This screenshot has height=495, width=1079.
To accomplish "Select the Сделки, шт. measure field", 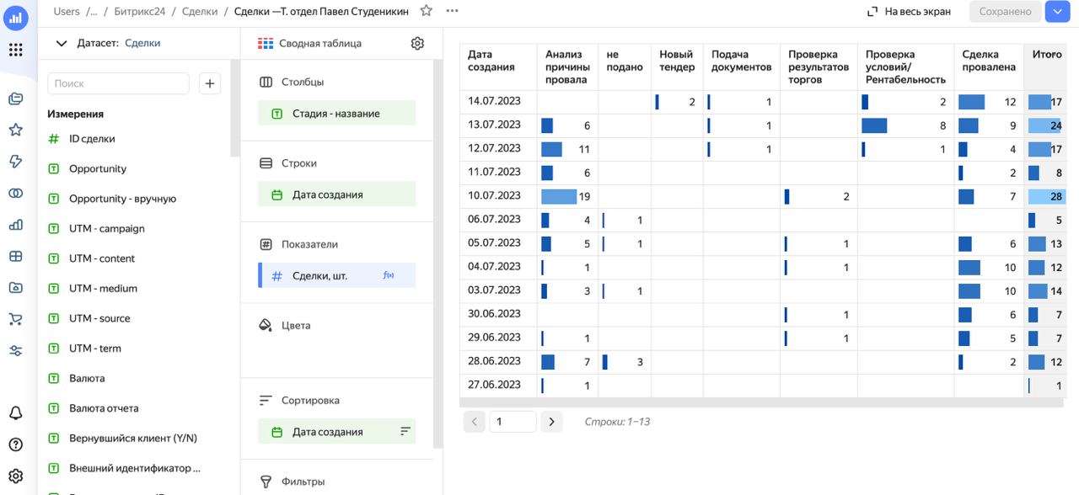I will tap(336, 275).
